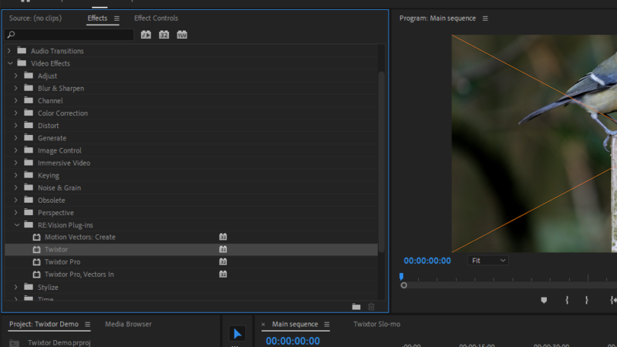Screen dimensions: 617x347
Task: Select Motion Vectors: Create effect
Action: [x=79, y=238]
